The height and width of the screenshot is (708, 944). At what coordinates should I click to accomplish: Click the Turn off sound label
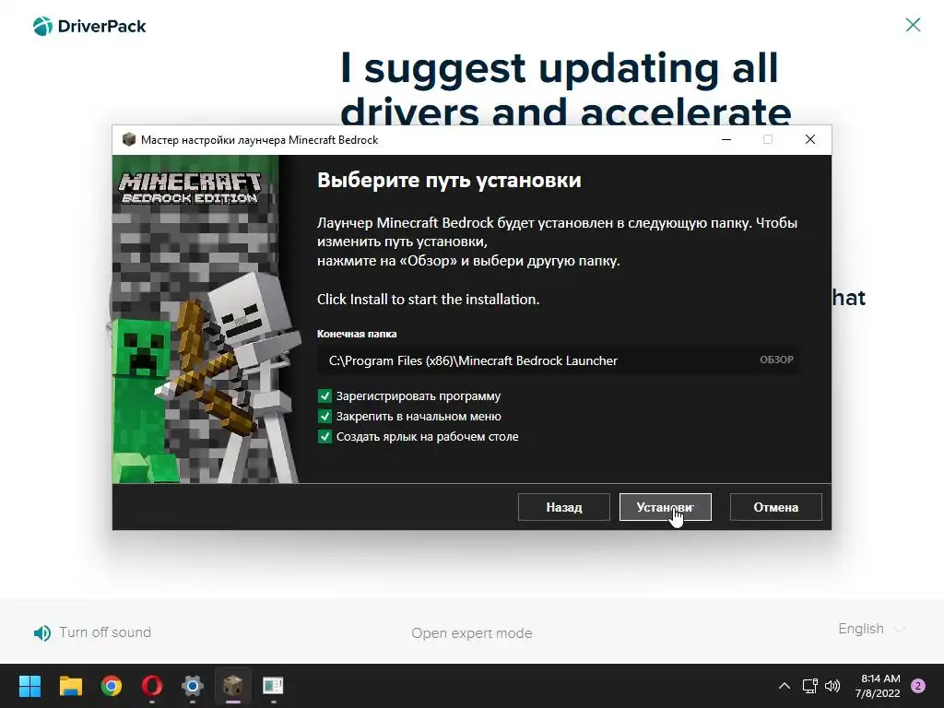tap(105, 632)
